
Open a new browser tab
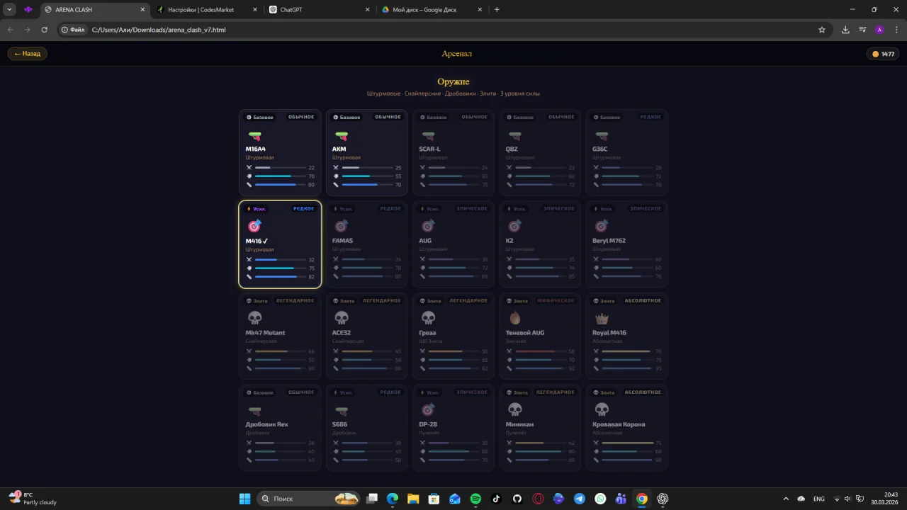click(x=497, y=10)
